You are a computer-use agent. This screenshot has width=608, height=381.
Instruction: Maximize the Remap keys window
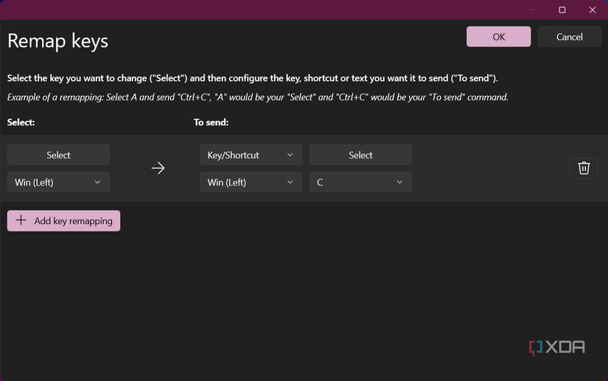(x=562, y=10)
